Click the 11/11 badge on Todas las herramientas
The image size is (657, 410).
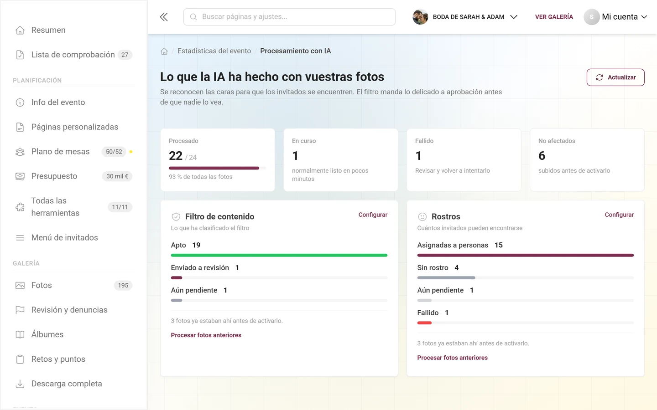coord(120,207)
